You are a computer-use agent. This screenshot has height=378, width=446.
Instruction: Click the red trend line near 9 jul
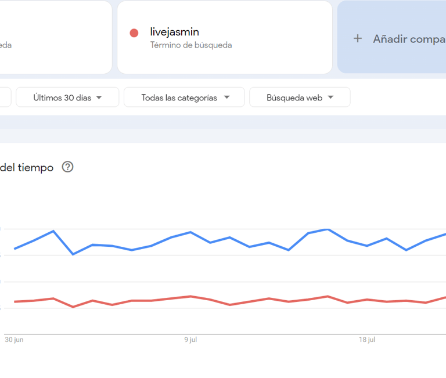(190, 296)
